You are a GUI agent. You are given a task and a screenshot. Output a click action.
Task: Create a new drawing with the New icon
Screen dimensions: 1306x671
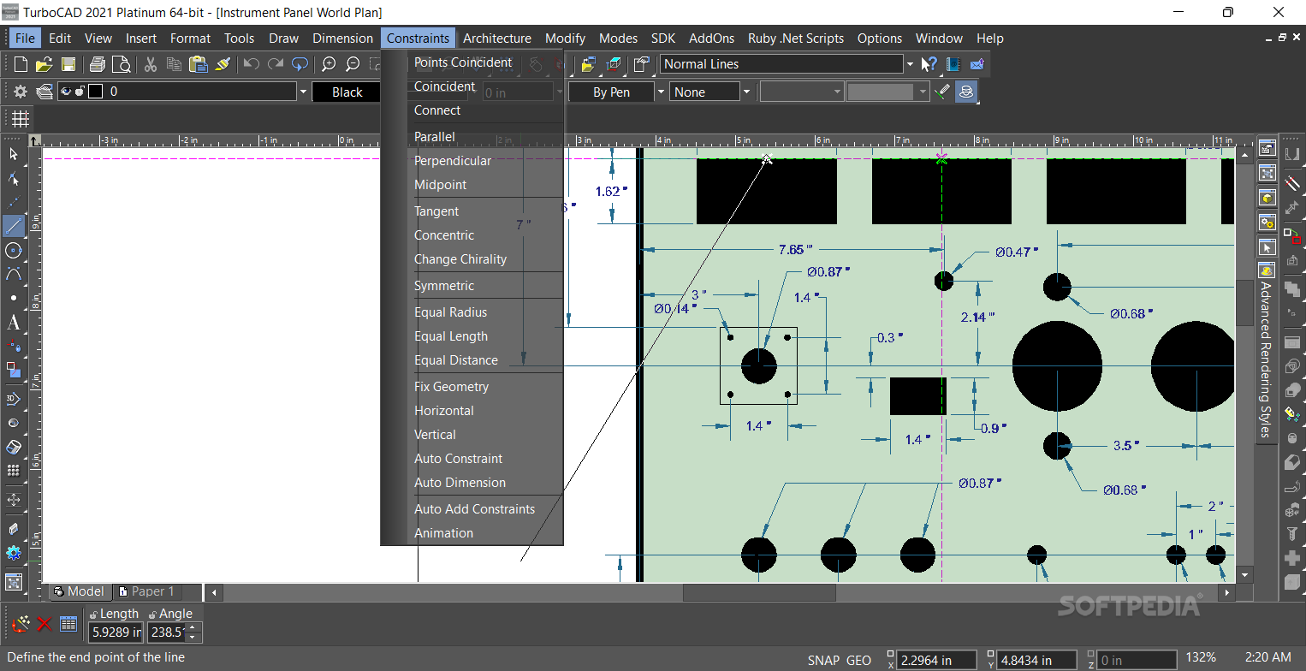21,64
